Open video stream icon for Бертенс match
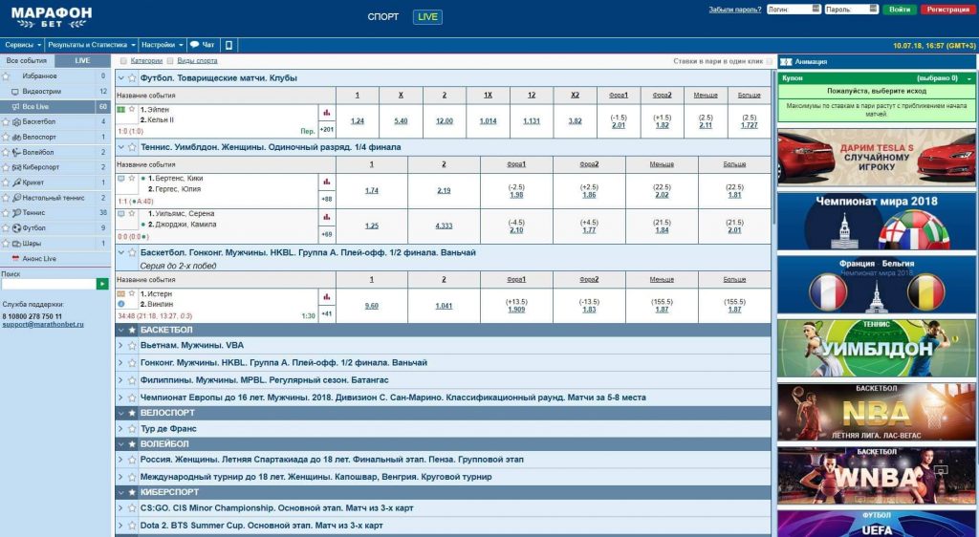979x537 pixels. (x=121, y=179)
